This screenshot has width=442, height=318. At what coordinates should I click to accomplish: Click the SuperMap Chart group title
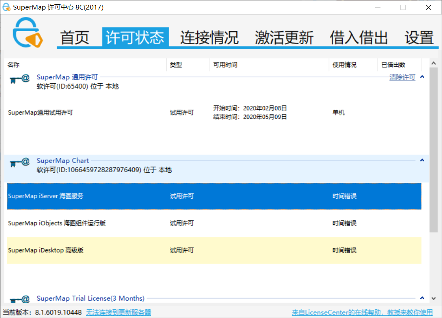tap(62, 161)
